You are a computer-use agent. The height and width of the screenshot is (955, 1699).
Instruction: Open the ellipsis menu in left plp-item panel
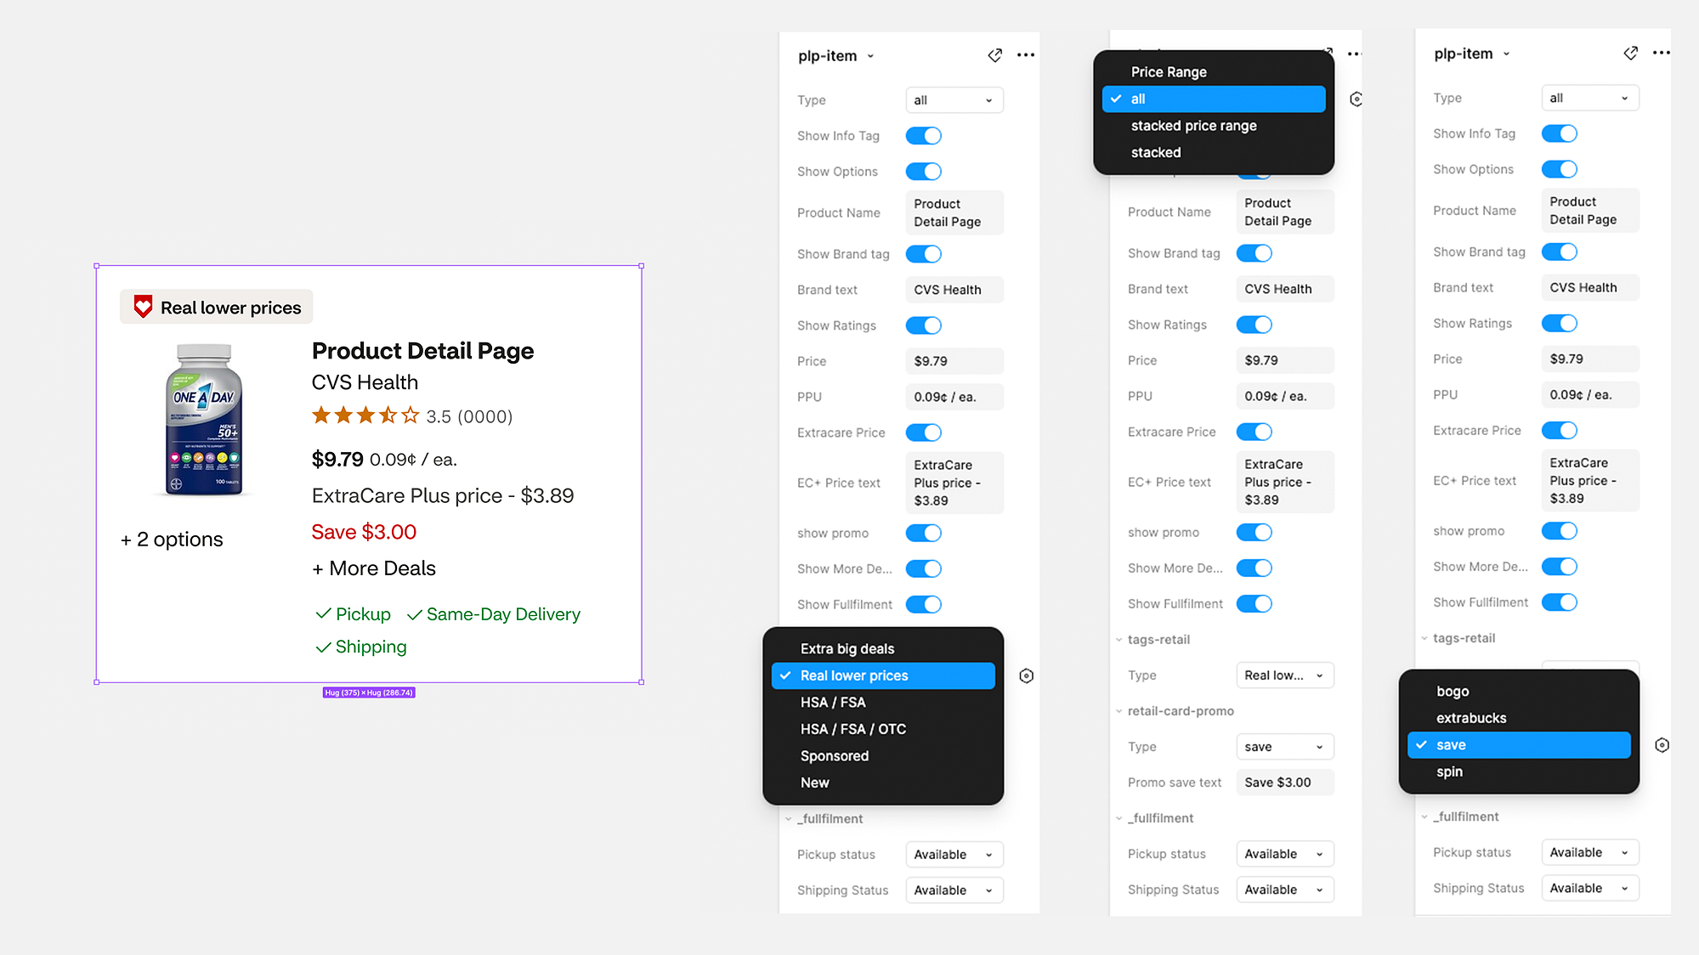point(1026,55)
